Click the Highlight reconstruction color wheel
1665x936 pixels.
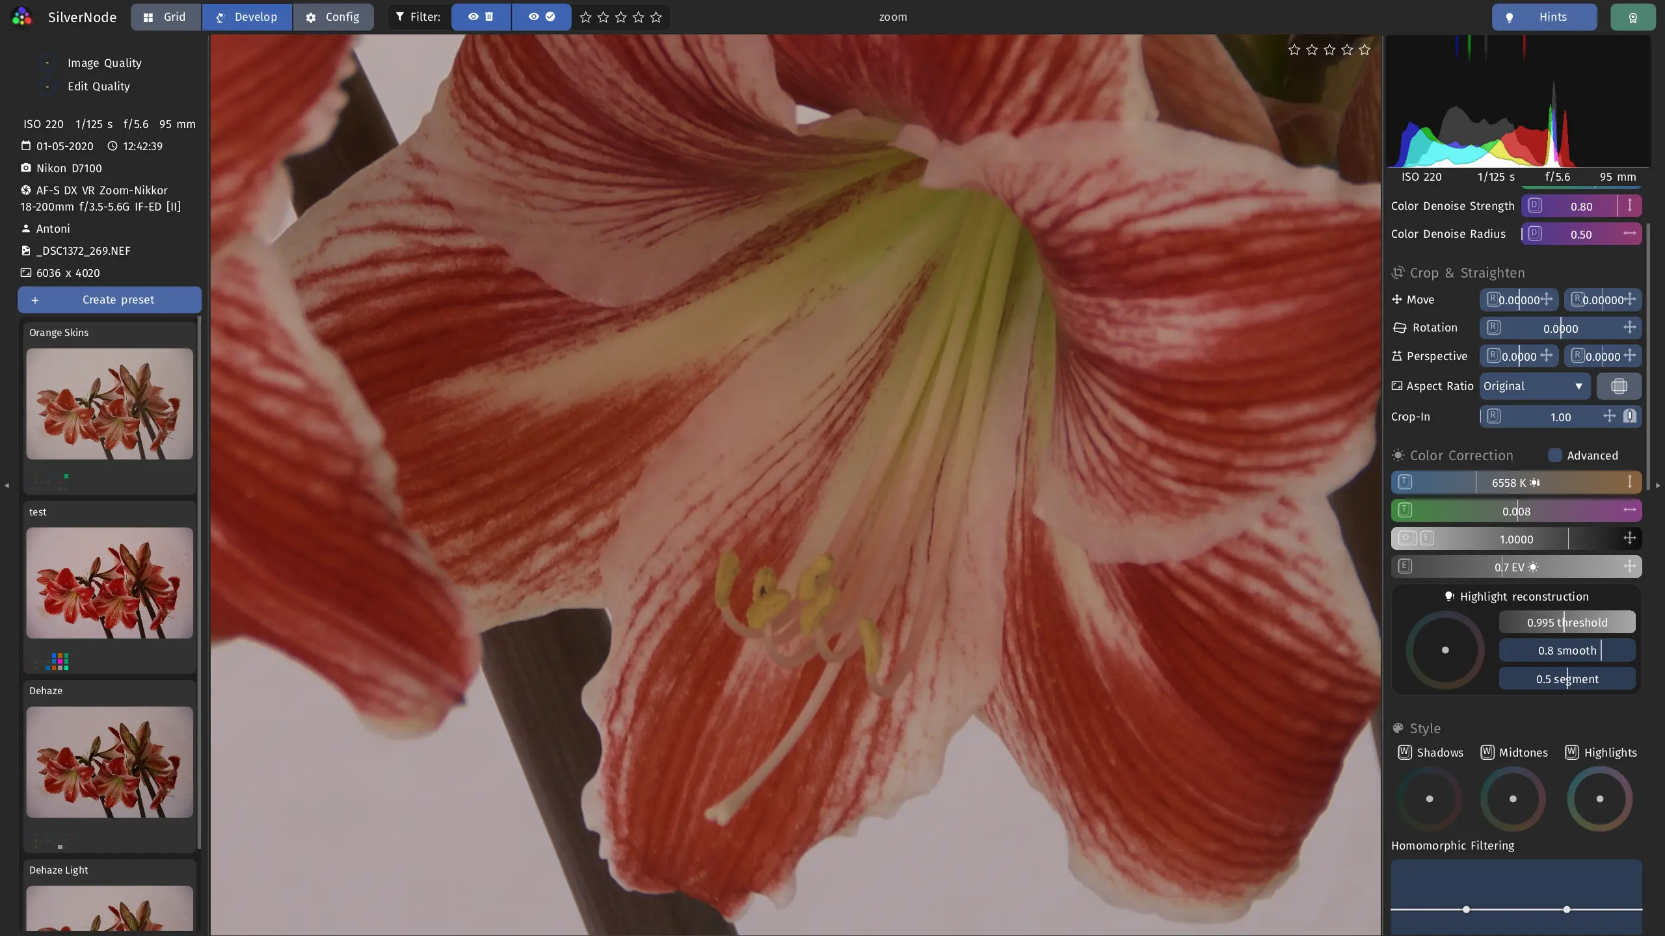(x=1445, y=650)
